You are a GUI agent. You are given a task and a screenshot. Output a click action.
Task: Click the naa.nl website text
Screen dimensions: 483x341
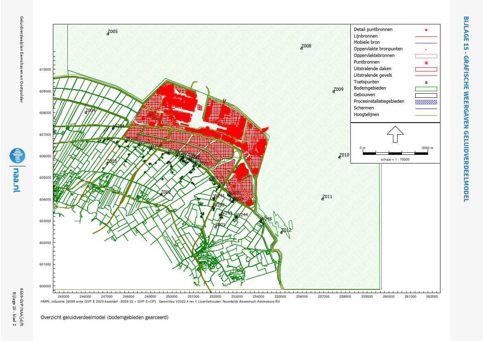[x=17, y=180]
